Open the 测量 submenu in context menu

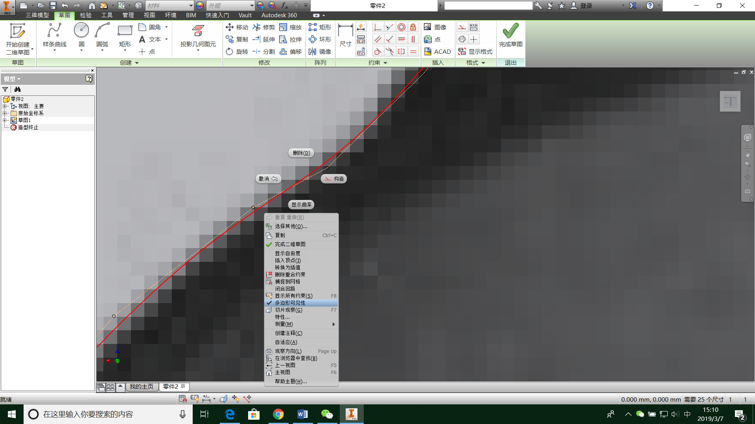[x=301, y=324]
